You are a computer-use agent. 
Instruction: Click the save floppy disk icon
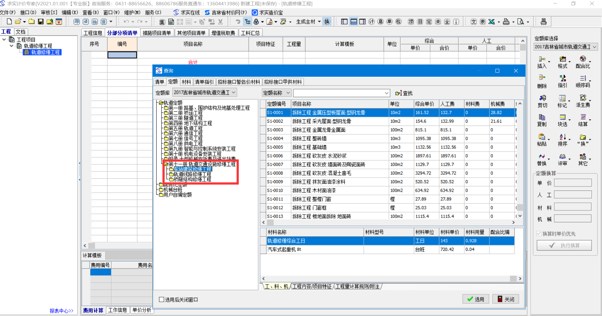pyautogui.click(x=41, y=21)
